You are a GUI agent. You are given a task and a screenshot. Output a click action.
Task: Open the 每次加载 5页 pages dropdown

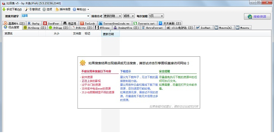click(x=156, y=16)
